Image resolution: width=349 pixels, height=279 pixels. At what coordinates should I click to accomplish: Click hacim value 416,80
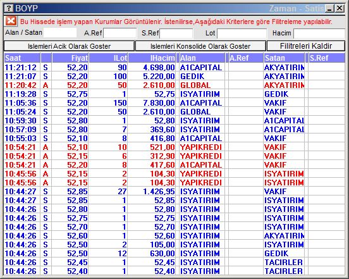(162, 139)
